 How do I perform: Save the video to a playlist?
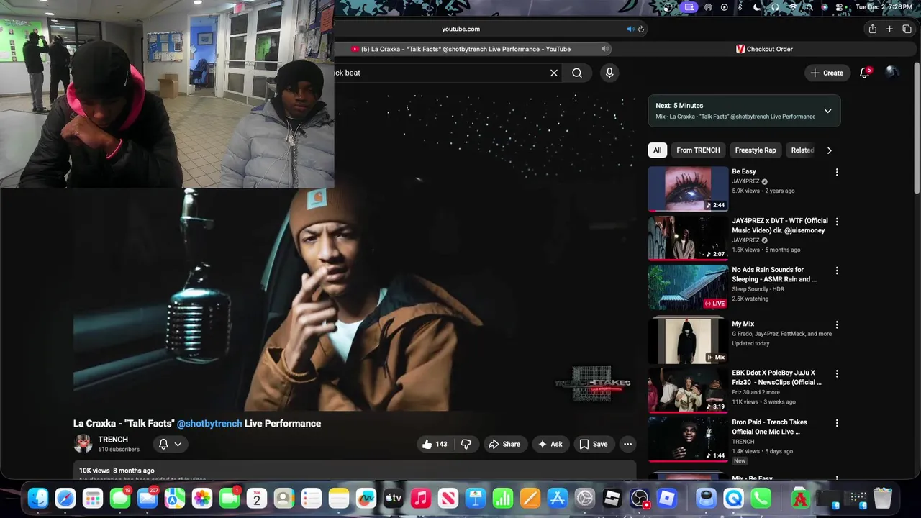pyautogui.click(x=594, y=444)
